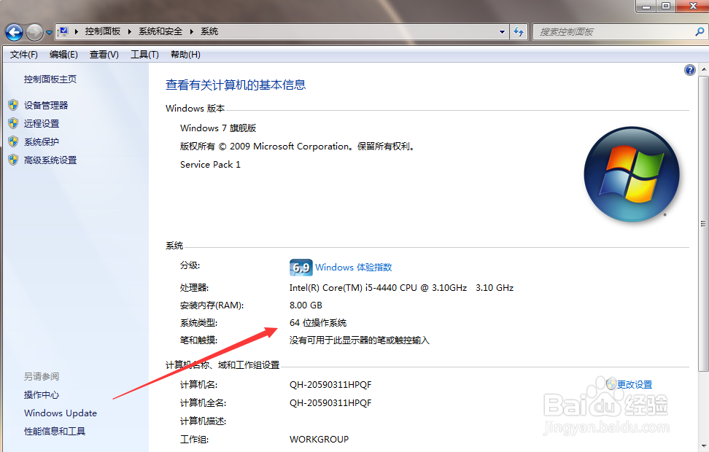Click the refresh button beside address bar
This screenshot has width=709, height=452.
pyautogui.click(x=519, y=31)
